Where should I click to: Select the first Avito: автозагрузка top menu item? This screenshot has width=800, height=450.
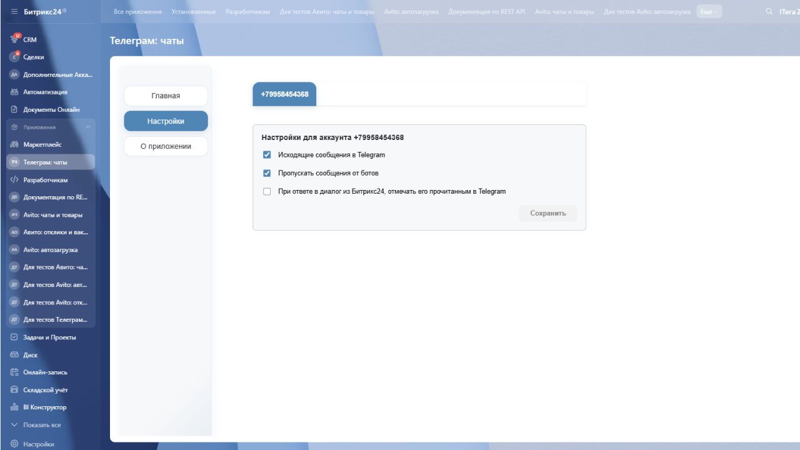click(x=411, y=12)
